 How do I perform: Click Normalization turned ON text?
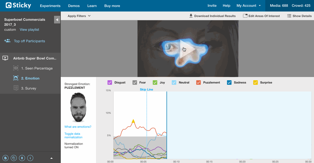[x=73, y=145]
